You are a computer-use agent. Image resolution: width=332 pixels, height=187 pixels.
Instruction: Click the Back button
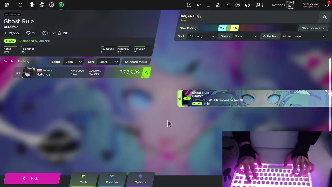point(32,178)
